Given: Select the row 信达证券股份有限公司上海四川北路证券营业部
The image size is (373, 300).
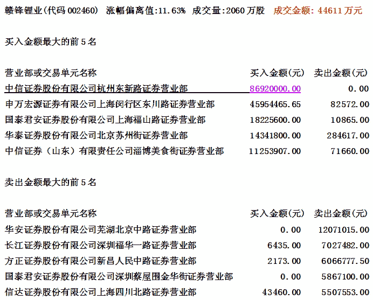Looking at the screenshot, I should click(101, 292).
